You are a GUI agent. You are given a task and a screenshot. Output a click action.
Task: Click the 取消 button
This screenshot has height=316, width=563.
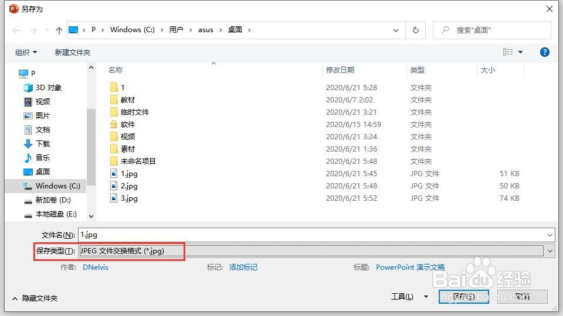click(523, 297)
